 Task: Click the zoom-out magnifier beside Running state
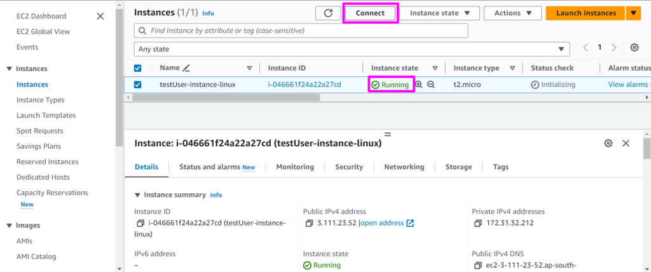click(x=430, y=85)
